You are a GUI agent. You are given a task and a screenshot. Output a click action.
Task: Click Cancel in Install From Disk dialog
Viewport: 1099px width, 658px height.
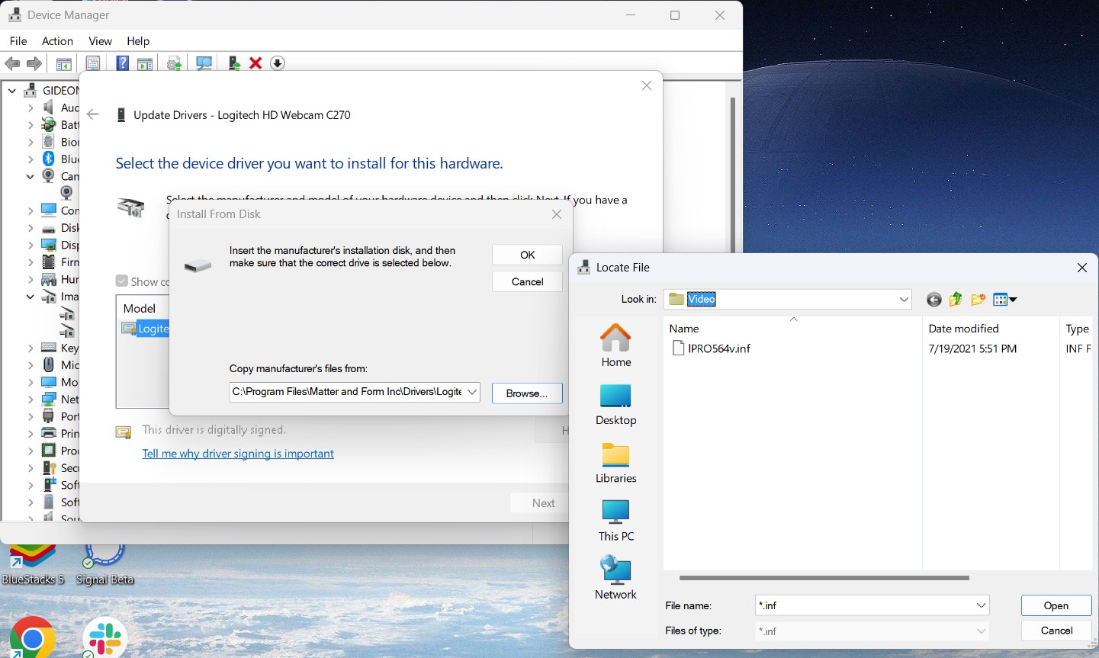(x=527, y=281)
